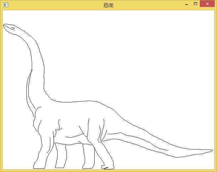Maximize the 恐龙 window
Screen dimensions: 217x172
(195, 4)
